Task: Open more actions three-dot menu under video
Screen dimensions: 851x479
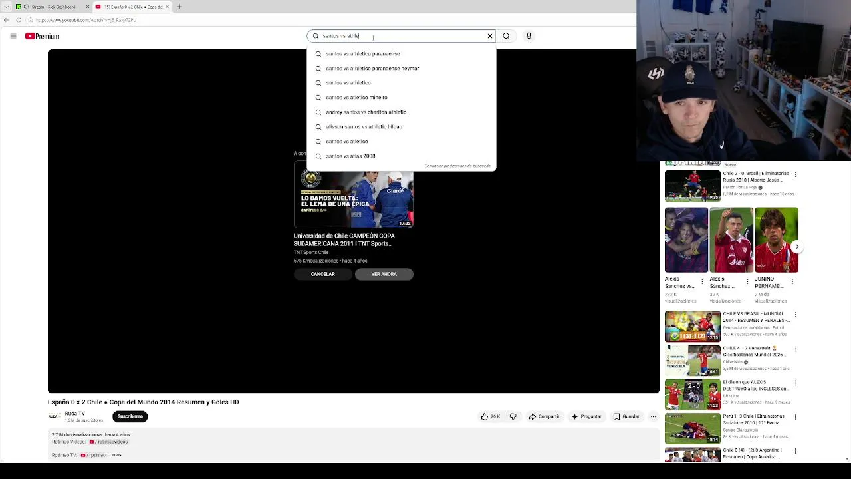Action: (x=654, y=416)
